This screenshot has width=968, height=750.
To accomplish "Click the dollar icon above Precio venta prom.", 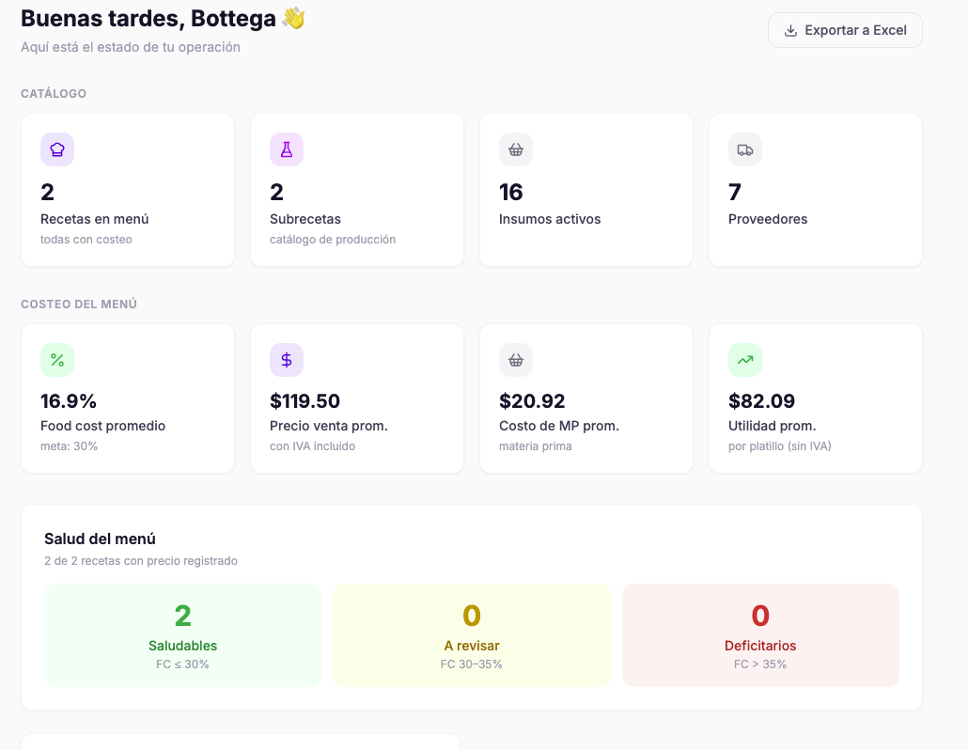I will (287, 360).
